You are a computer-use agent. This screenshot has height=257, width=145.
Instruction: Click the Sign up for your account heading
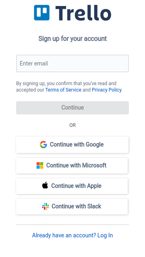(72, 39)
